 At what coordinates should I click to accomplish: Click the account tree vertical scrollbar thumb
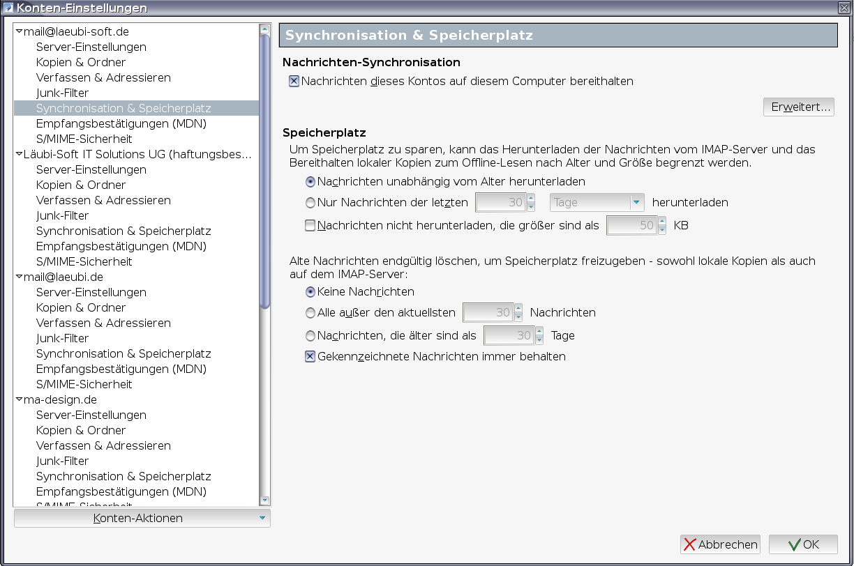[x=264, y=171]
